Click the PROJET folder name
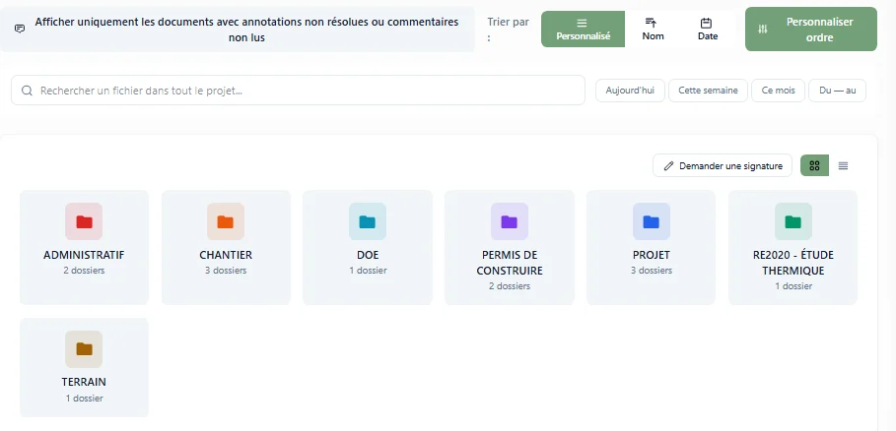 click(x=651, y=256)
